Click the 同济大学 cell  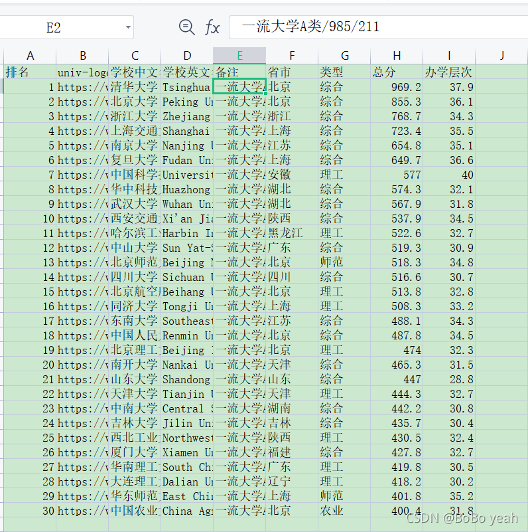135,306
